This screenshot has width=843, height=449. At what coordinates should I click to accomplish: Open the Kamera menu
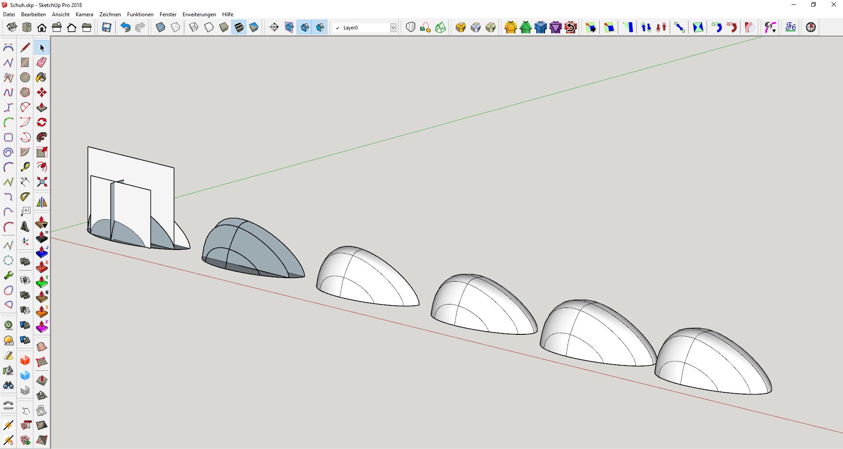[x=84, y=14]
